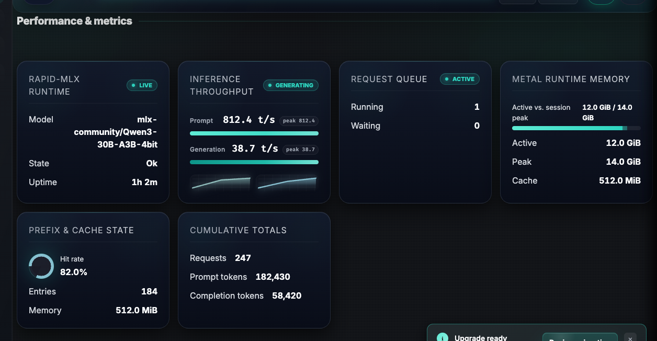
Task: Click the Active vs. session peak label
Action: click(541, 112)
